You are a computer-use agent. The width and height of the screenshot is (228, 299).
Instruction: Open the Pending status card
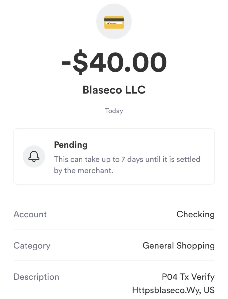point(114,156)
